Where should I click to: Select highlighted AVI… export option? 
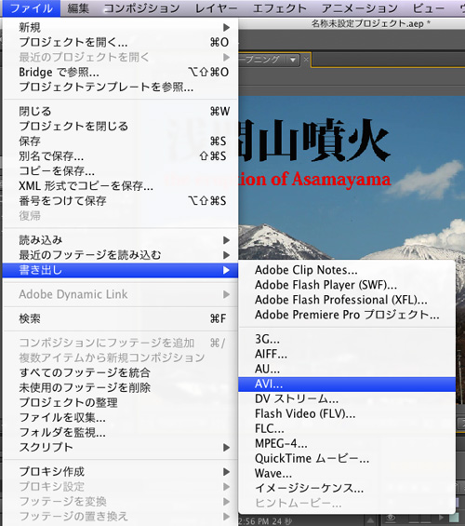click(x=347, y=384)
